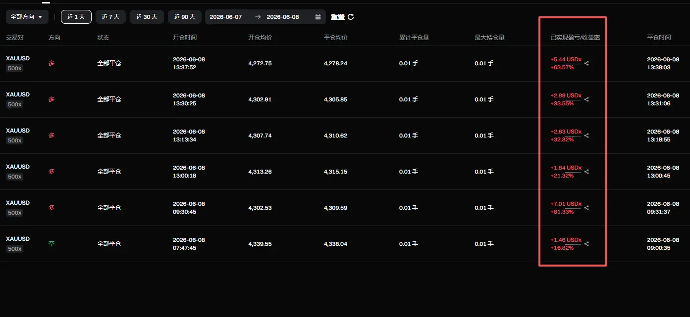Click the 已实现盈亏/收益率 column header
The width and height of the screenshot is (690, 317).
(575, 38)
